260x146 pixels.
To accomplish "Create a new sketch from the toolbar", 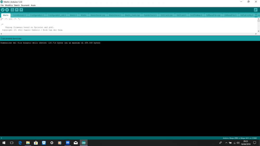I will [12, 10].
